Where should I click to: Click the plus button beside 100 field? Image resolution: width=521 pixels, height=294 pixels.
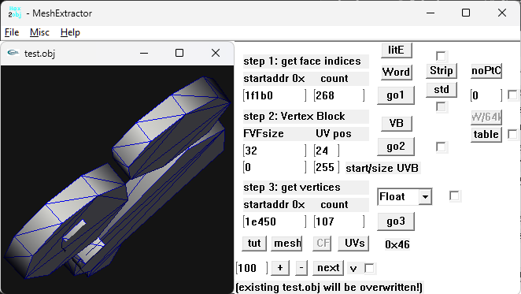click(280, 268)
